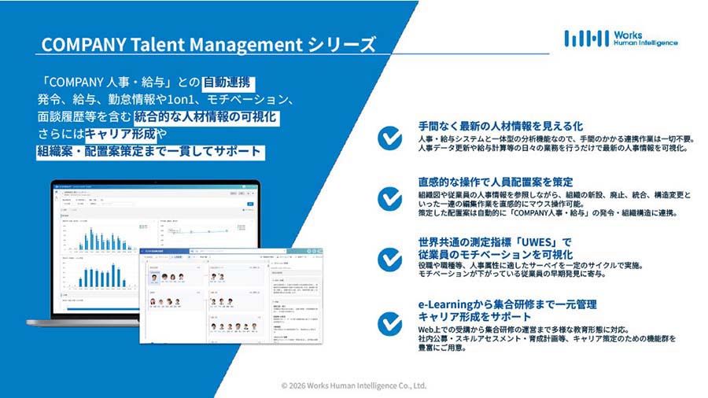
Task: Click 組織案・配置案策定まで一貫してサポート text
Action: tap(149, 151)
